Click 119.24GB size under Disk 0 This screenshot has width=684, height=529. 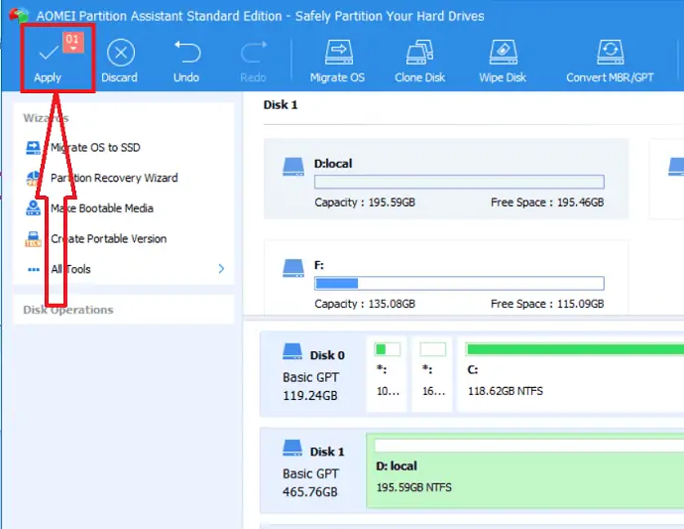point(310,396)
